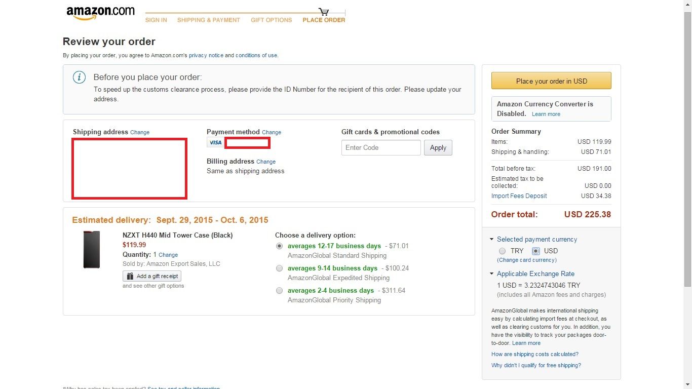
Task: Open the conditions of use link
Action: pos(256,56)
